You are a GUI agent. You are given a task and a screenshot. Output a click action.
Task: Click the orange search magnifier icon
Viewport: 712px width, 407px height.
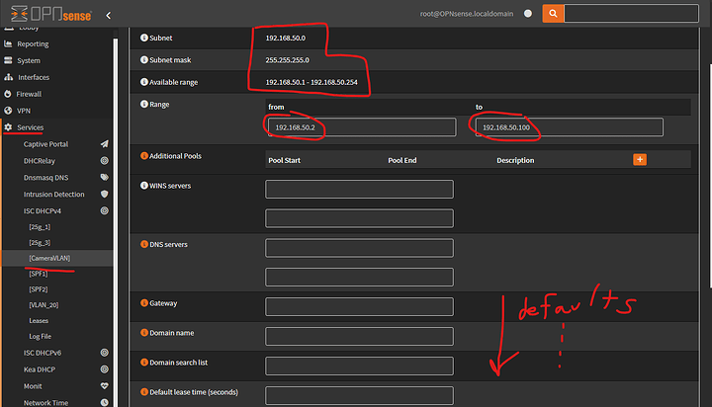(553, 14)
